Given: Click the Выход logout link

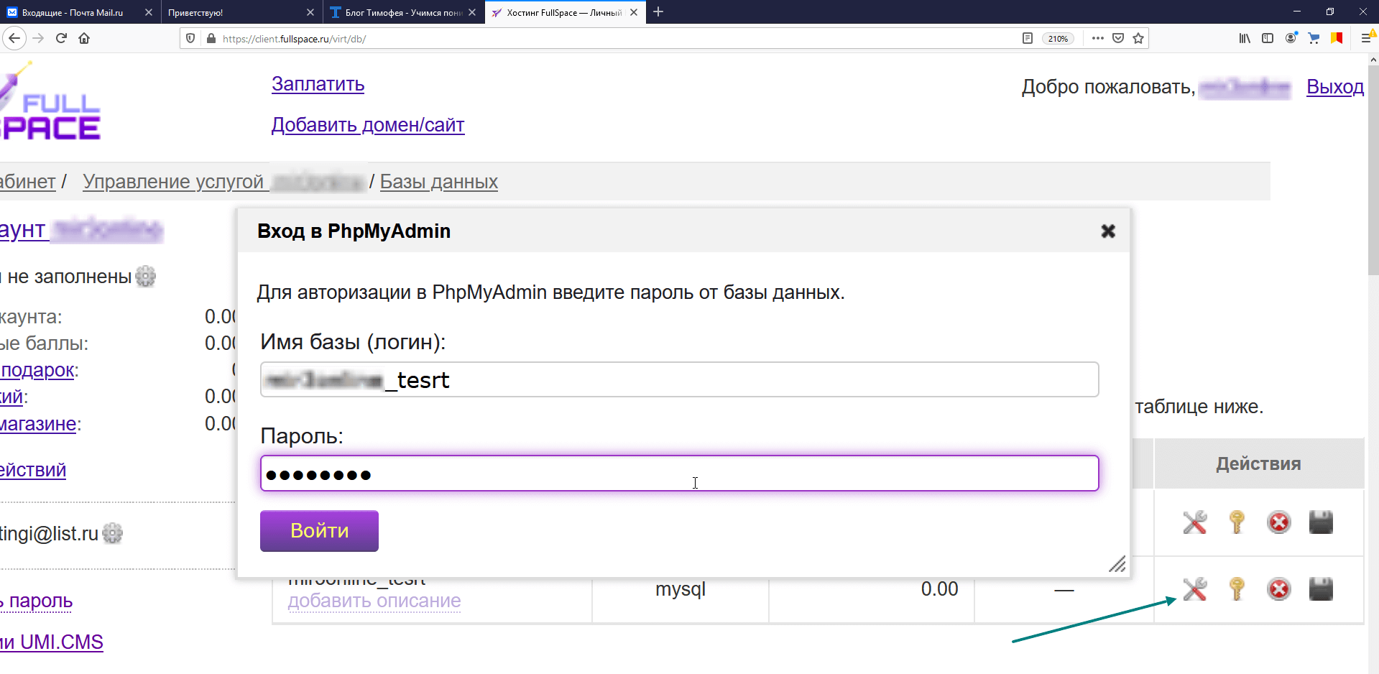Looking at the screenshot, I should [1335, 87].
